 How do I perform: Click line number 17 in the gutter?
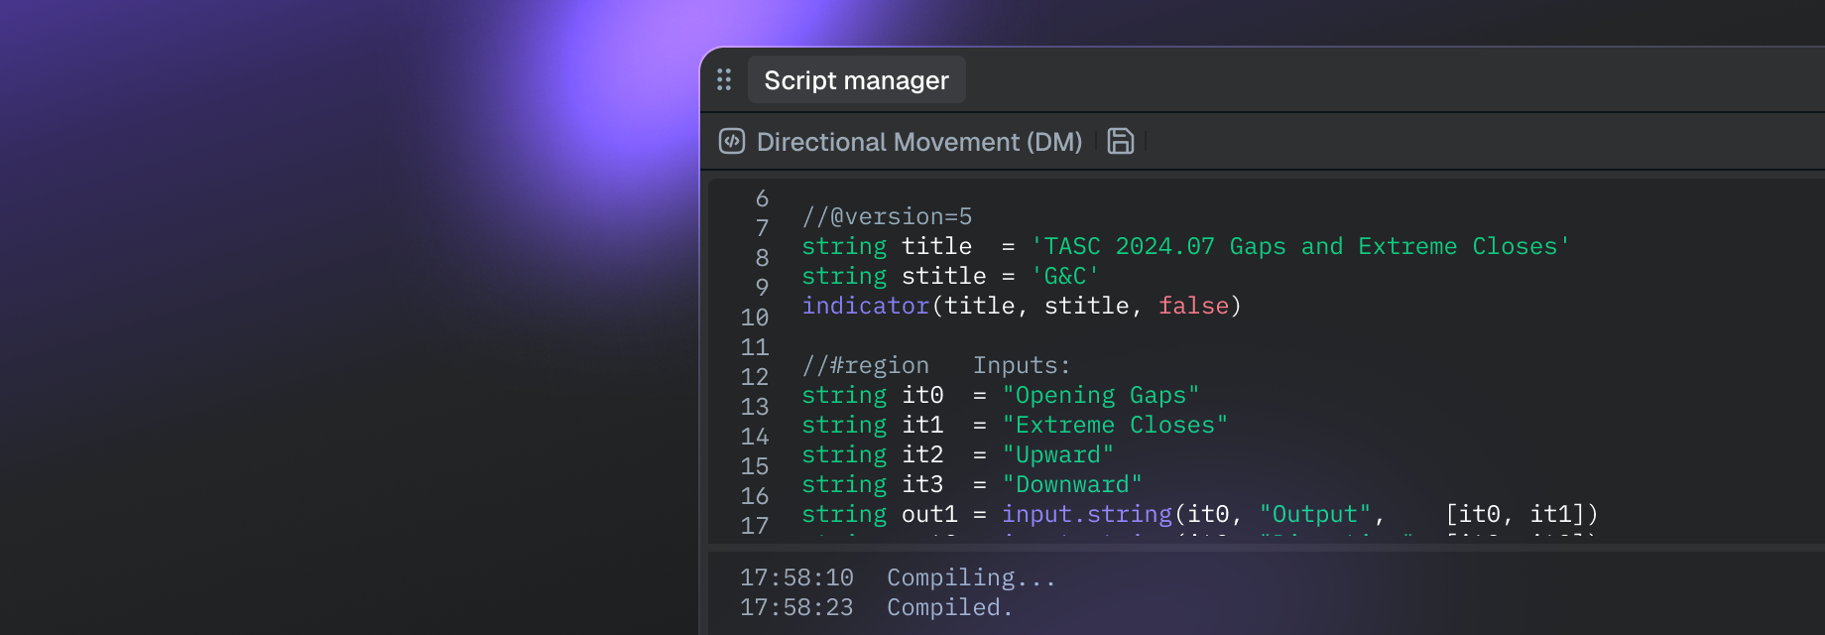coord(755,526)
